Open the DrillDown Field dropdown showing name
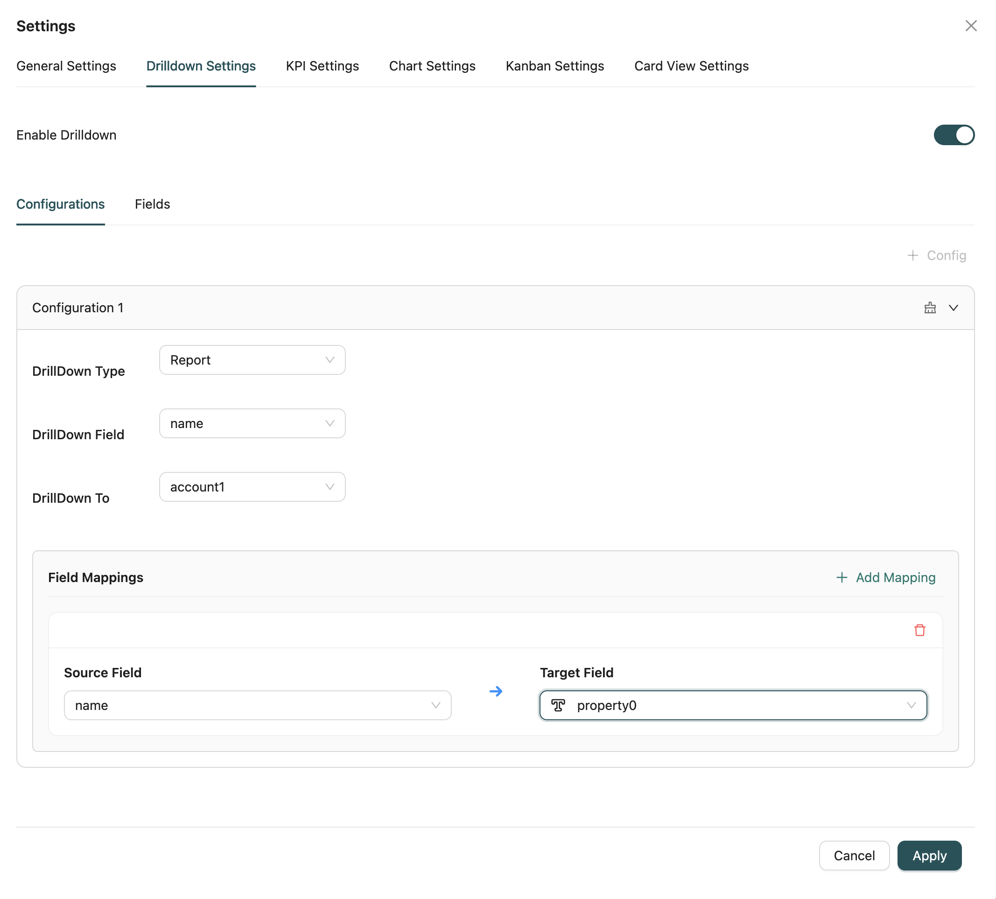 252,423
